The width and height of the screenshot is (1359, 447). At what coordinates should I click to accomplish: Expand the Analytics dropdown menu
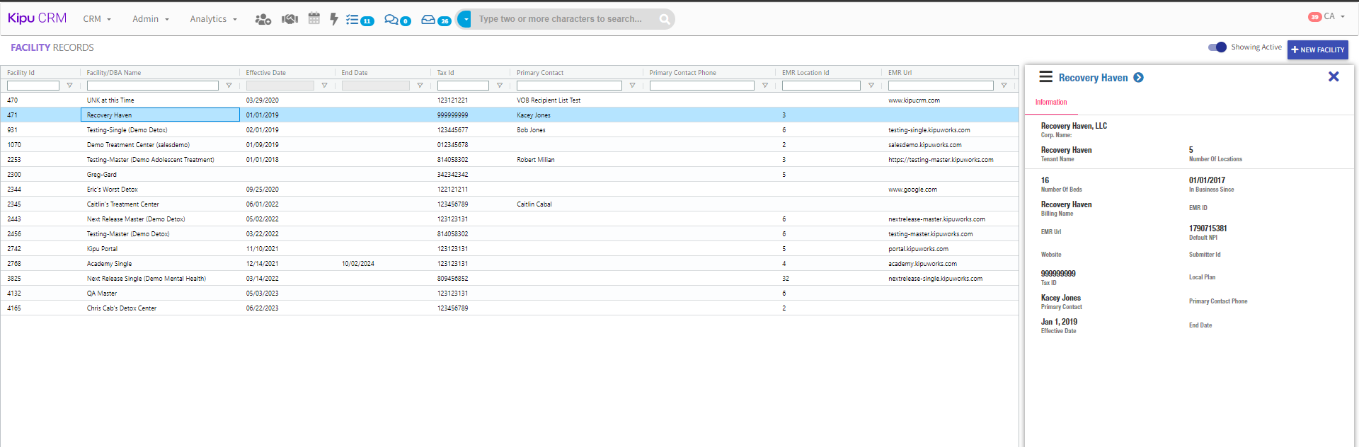[213, 19]
